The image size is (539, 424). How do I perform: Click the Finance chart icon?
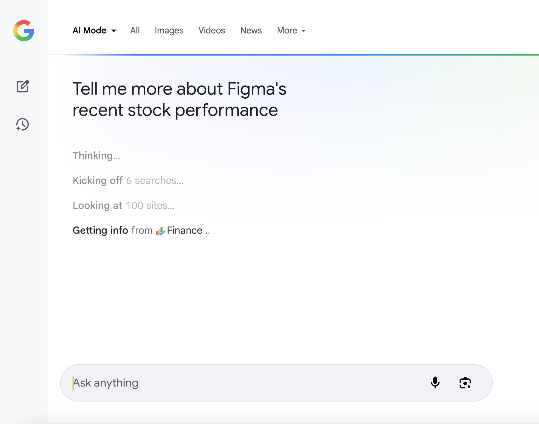point(160,231)
